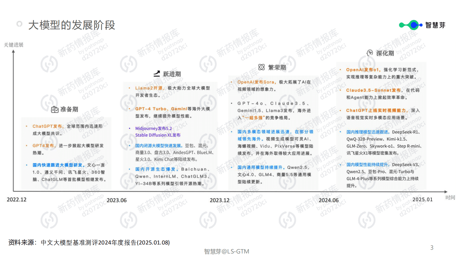461x259 pixels.
Task: Select the 深化期 phase heading
Action: [x=385, y=53]
